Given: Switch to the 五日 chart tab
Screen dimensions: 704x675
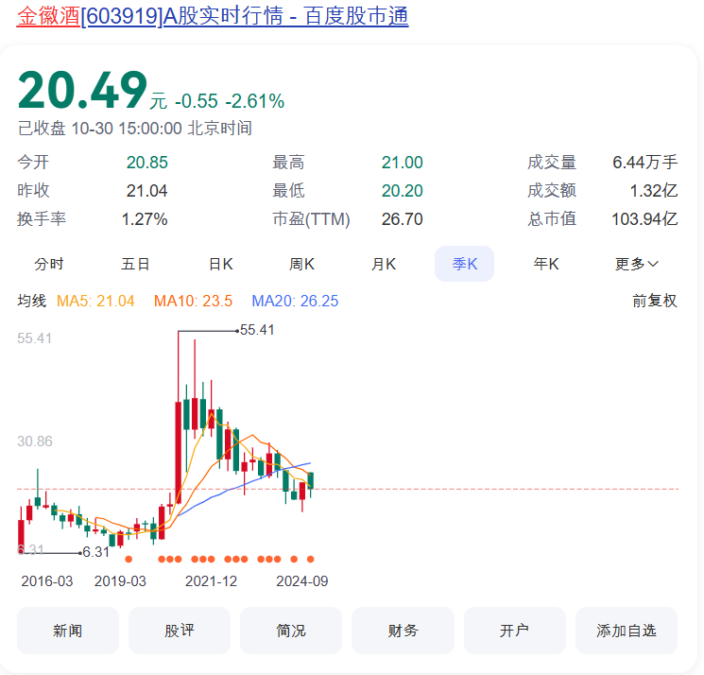Looking at the screenshot, I should pyautogui.click(x=135, y=264).
